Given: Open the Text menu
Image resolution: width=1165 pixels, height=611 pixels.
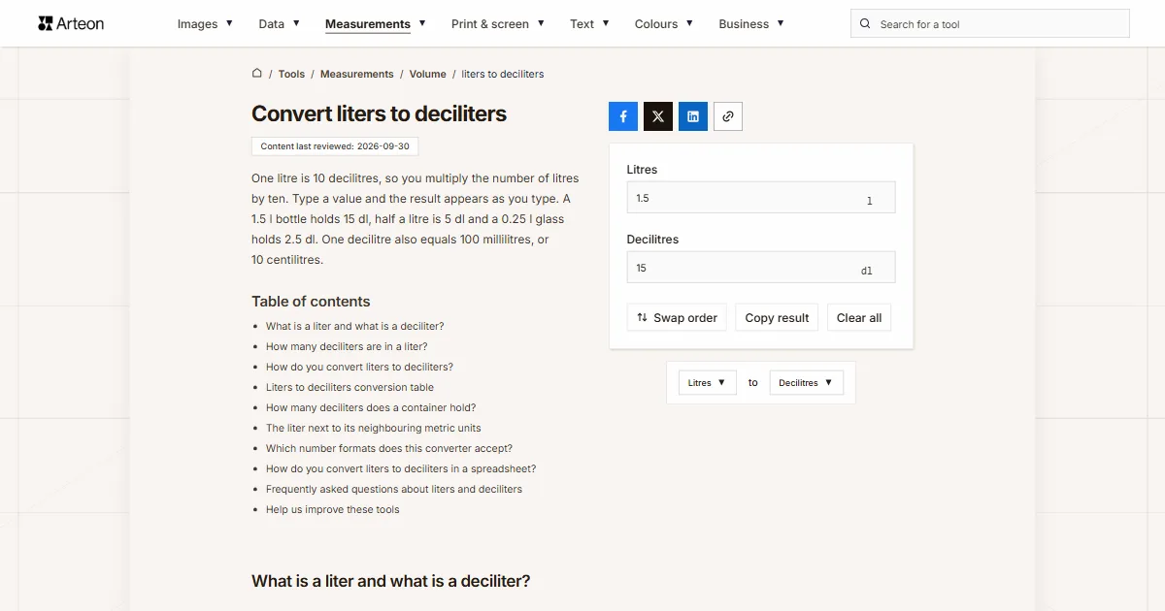Looking at the screenshot, I should click(x=589, y=24).
